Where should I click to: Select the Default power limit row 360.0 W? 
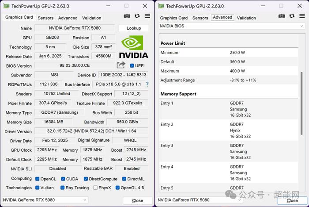coord(229,61)
